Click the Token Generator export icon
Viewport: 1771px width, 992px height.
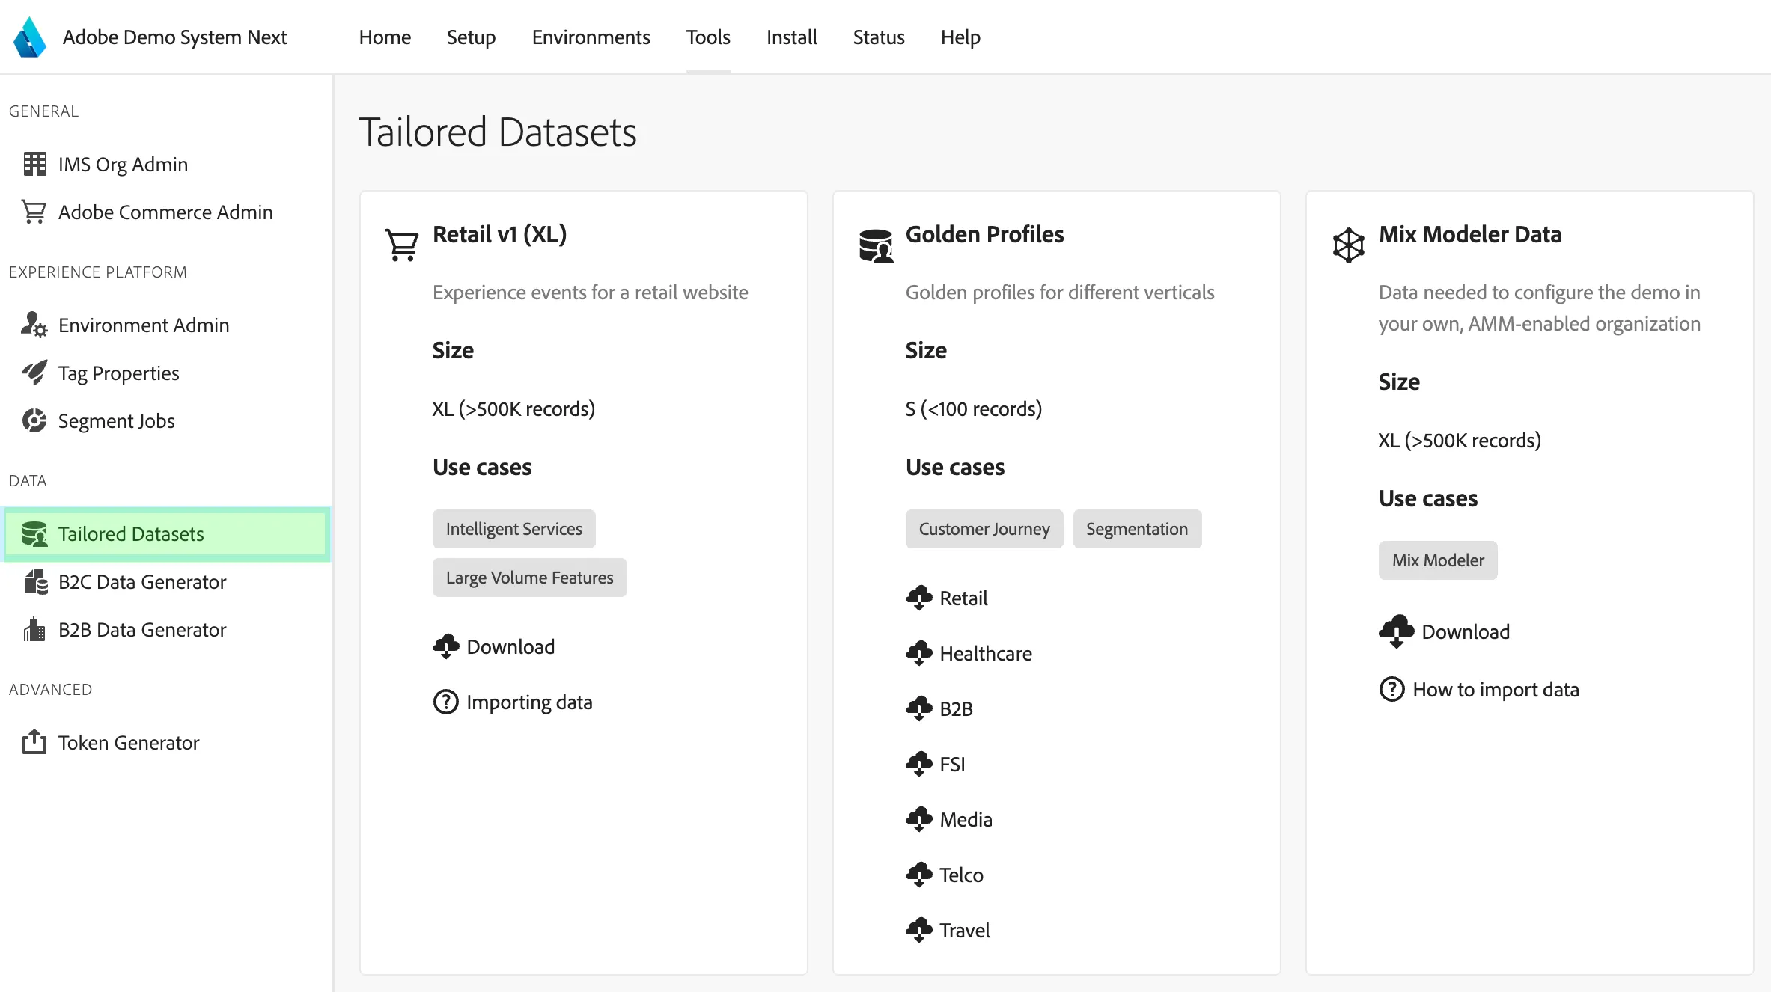[x=34, y=742]
